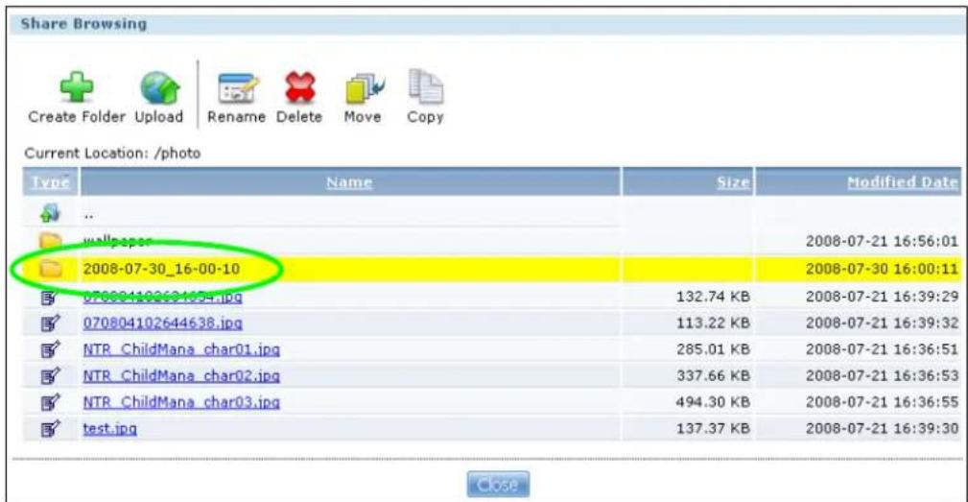The width and height of the screenshot is (968, 502).
Task: Click file icon beside NTR_ChildMana_char03.jpg
Action: [50, 402]
